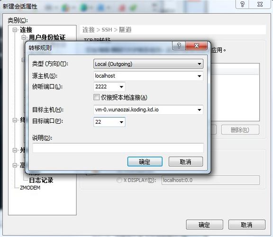Select 日志记录 in the category tree
Viewport: 273px width, 237px height.
point(41,180)
